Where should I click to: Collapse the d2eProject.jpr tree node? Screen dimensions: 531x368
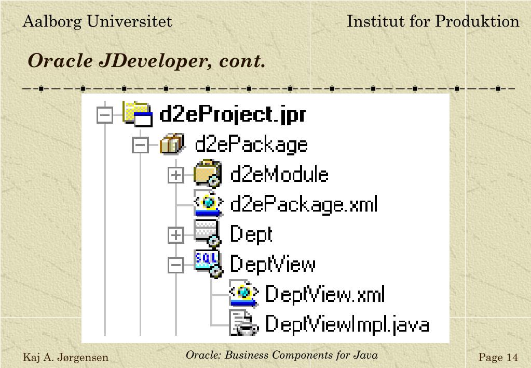(105, 115)
